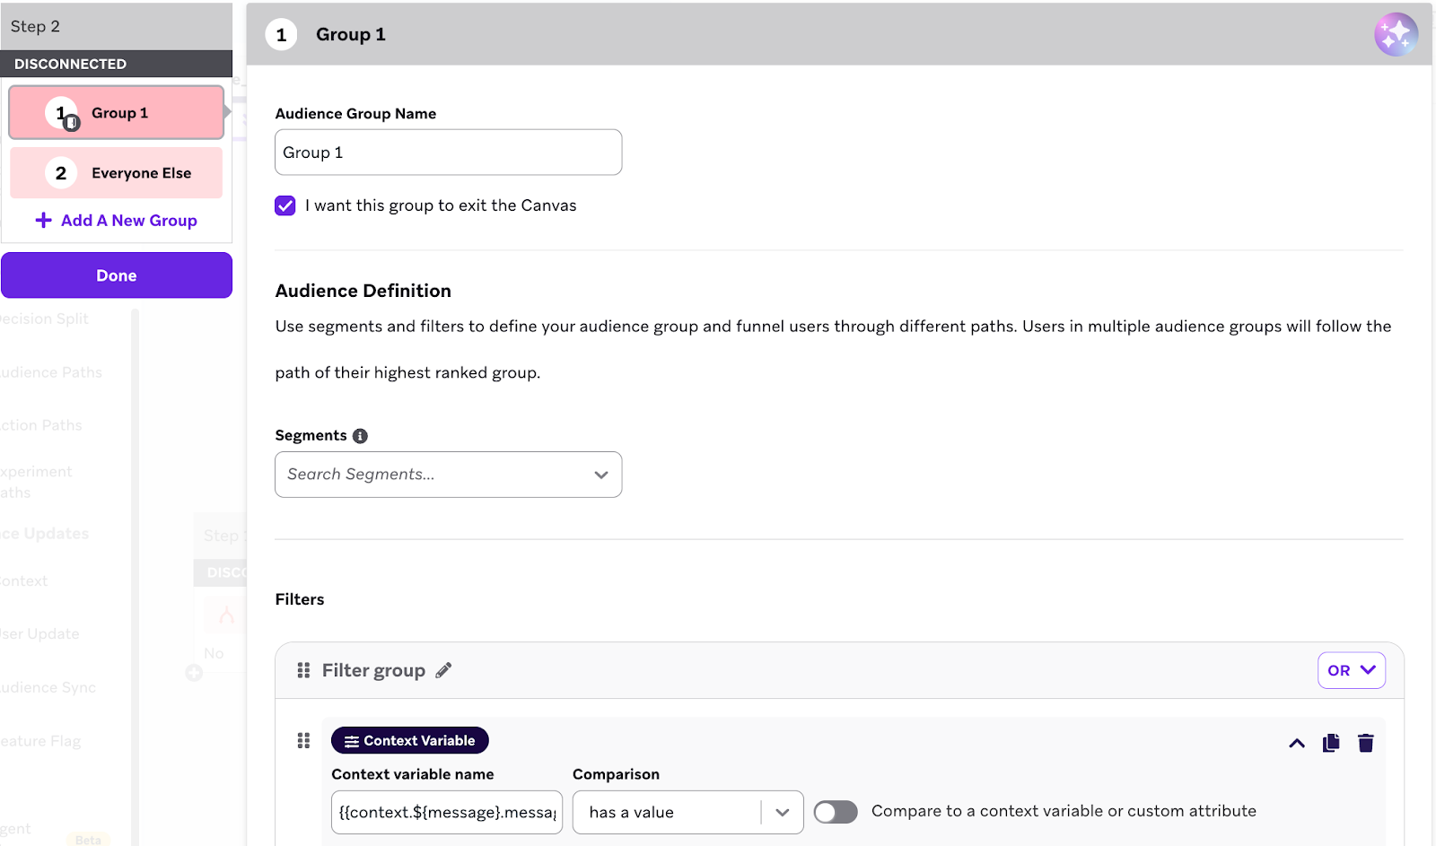Collapse the Context Variable filter with the chevron
This screenshot has height=846, width=1436.
[1296, 743]
